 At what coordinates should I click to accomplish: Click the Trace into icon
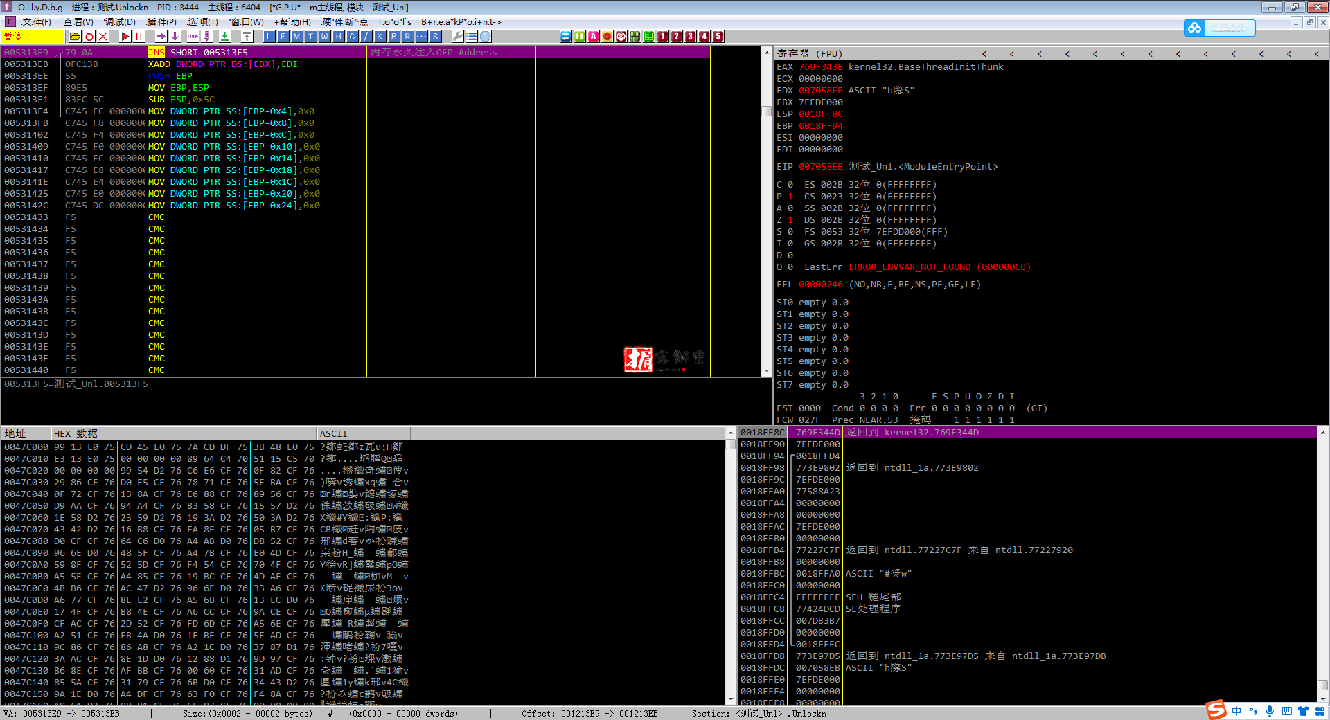193,37
